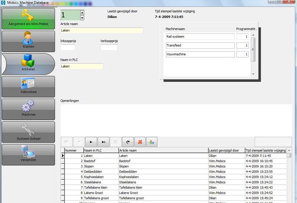297x203 pixels.
Task: Select the Badstof row in the grid
Action: click(x=101, y=161)
